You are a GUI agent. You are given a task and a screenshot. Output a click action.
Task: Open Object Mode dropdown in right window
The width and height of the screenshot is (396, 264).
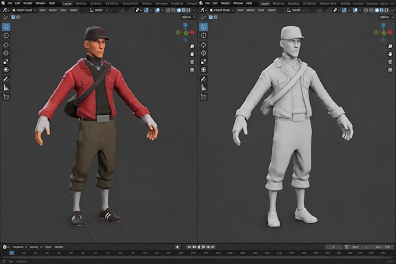coord(222,10)
